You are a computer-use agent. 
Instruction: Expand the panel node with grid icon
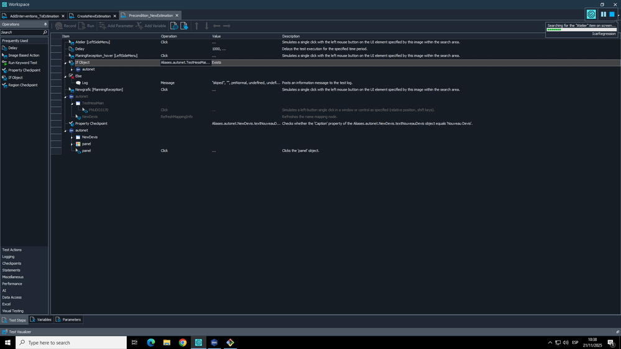click(x=72, y=144)
